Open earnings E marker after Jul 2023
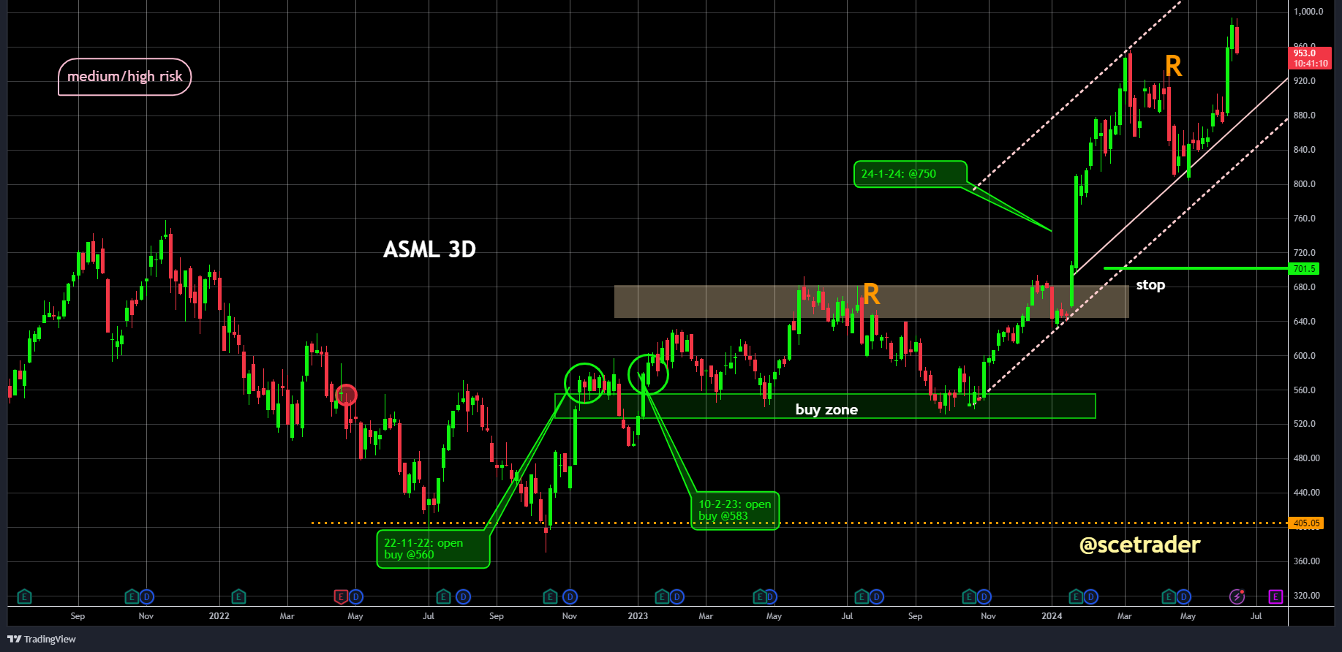1342x652 pixels. tap(862, 597)
